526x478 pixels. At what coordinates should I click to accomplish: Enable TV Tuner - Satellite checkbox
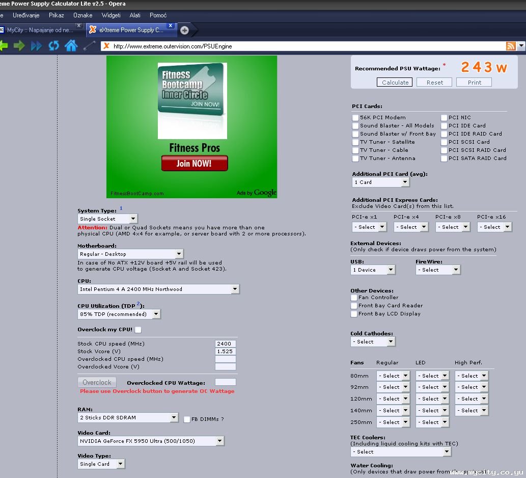[355, 142]
